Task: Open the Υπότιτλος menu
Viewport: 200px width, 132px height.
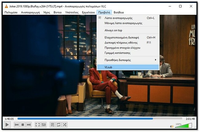Action: (72, 13)
